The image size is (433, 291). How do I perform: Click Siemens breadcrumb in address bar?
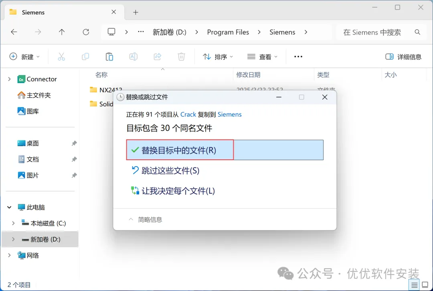pyautogui.click(x=282, y=32)
